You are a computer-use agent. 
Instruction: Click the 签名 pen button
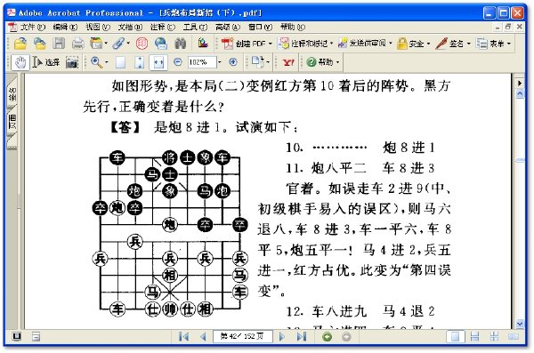pyautogui.click(x=449, y=44)
